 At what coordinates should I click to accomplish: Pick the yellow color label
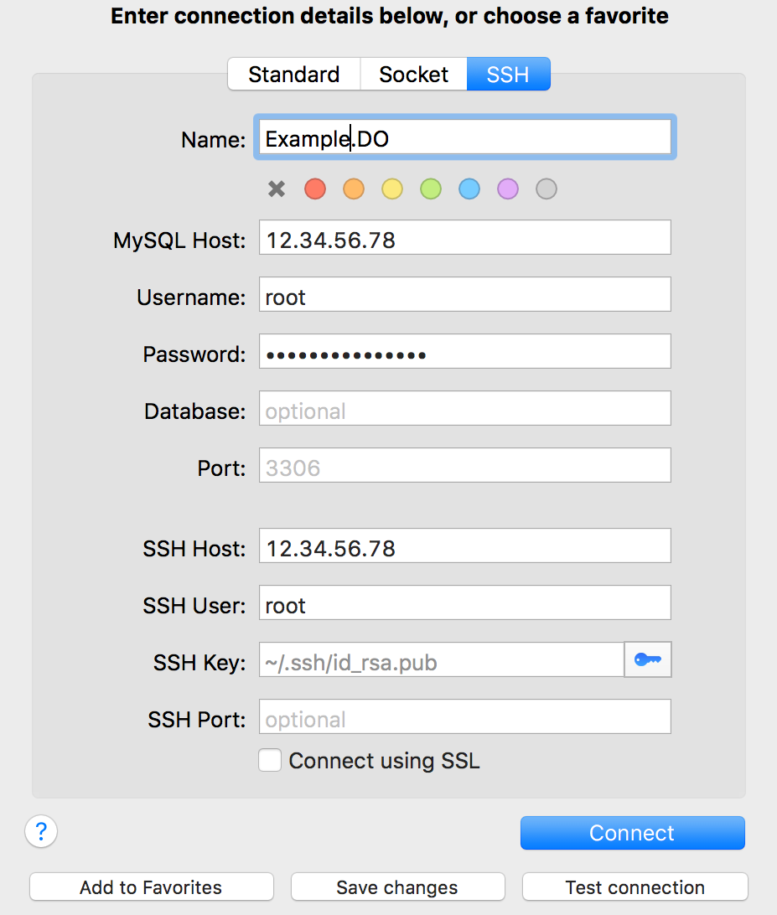[392, 189]
